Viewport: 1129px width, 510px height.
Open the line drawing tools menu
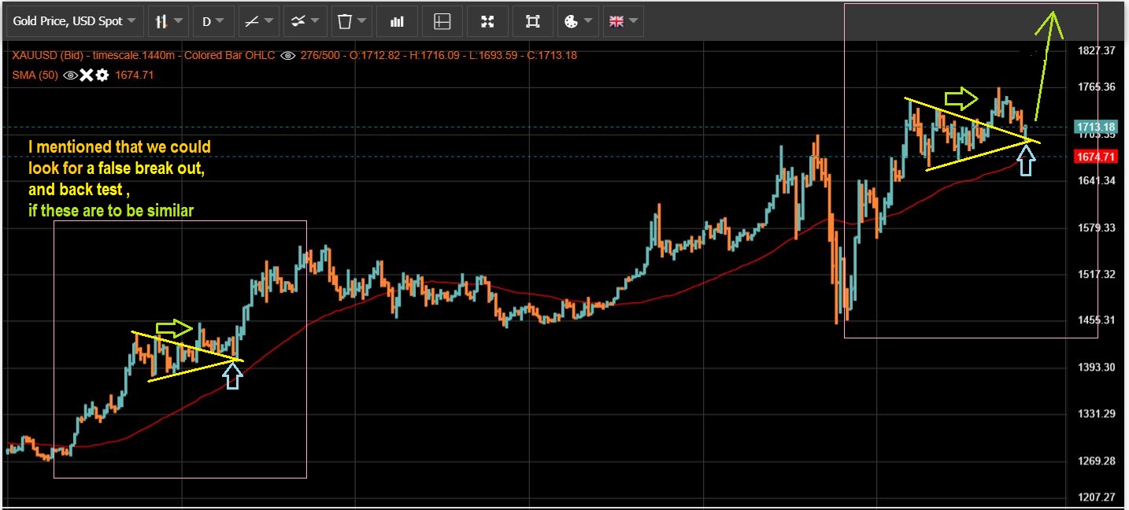pos(258,21)
